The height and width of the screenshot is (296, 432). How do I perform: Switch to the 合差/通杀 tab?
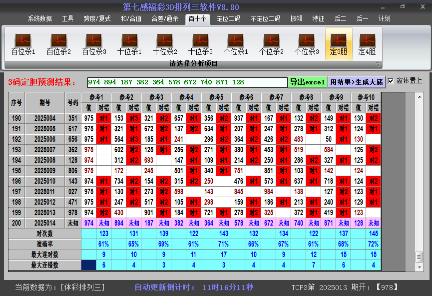pos(165,19)
